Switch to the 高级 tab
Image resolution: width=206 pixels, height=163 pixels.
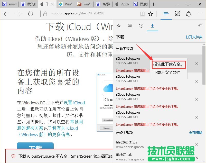[103, 4]
